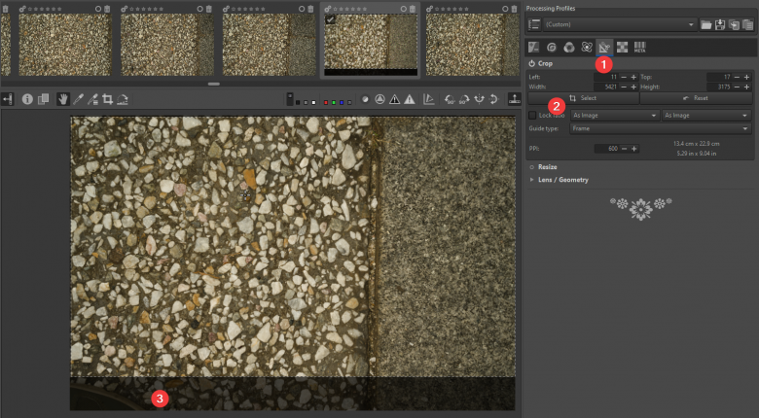Set preview background to black swatch
Viewport: 759px width, 418px height.
298,103
